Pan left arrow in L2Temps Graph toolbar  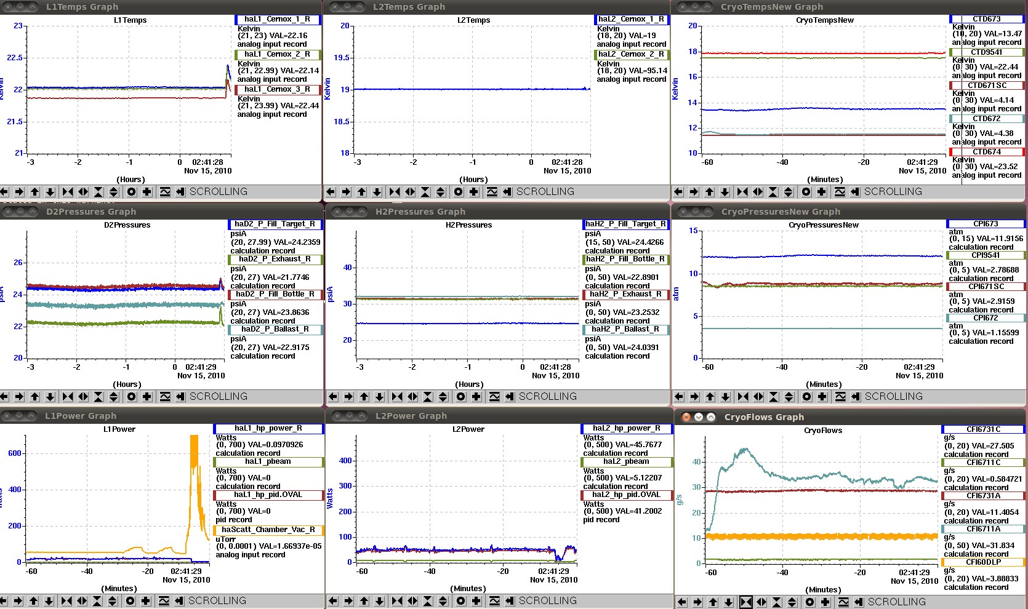(x=331, y=192)
